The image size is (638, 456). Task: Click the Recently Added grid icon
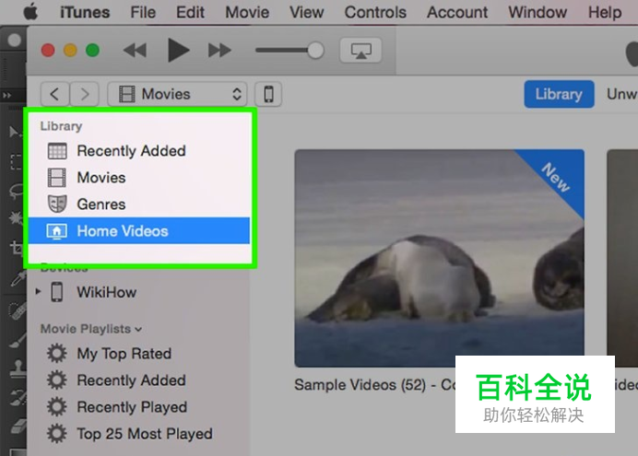(57, 151)
